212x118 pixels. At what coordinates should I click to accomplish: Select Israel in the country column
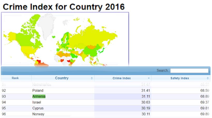pyautogui.click(x=37, y=102)
